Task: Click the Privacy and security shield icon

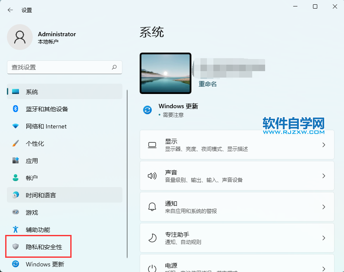Action: pos(16,247)
